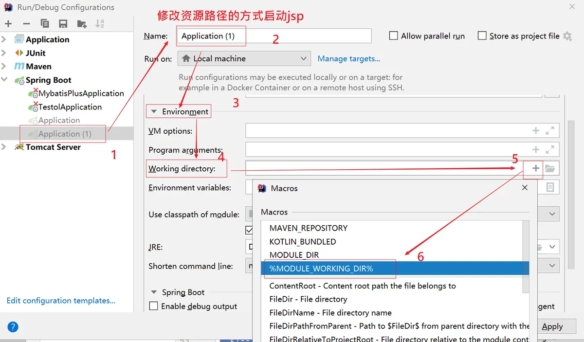Select the Maven node
Image resolution: width=584 pixels, height=342 pixels.
click(33, 66)
